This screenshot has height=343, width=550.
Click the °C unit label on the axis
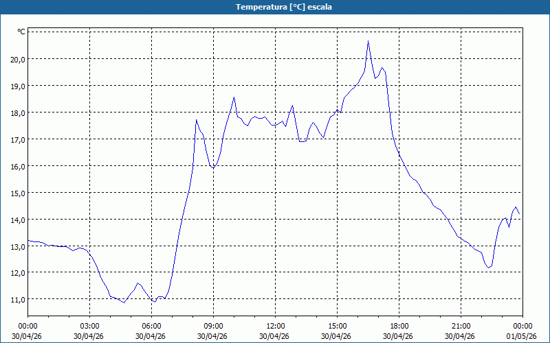tap(21, 32)
